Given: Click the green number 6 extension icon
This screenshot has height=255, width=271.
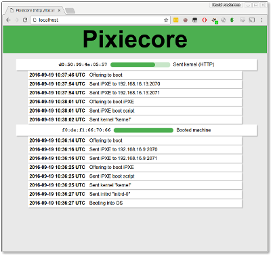Looking at the screenshot, I should point(232,20).
